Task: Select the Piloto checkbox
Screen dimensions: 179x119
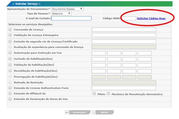Action: (94, 94)
